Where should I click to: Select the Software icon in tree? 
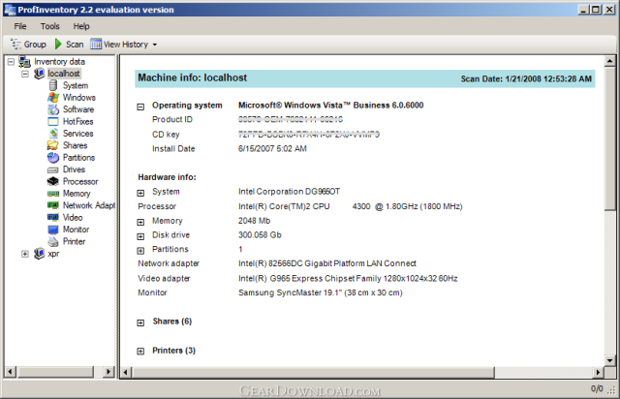[53, 109]
